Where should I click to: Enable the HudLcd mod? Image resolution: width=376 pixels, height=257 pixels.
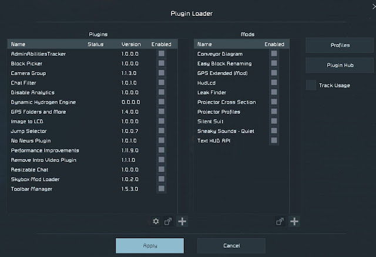pos(274,82)
